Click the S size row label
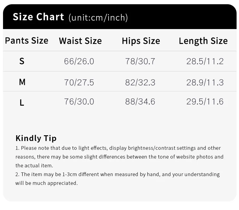Viewport: 239px width, 210px height. 22,61
